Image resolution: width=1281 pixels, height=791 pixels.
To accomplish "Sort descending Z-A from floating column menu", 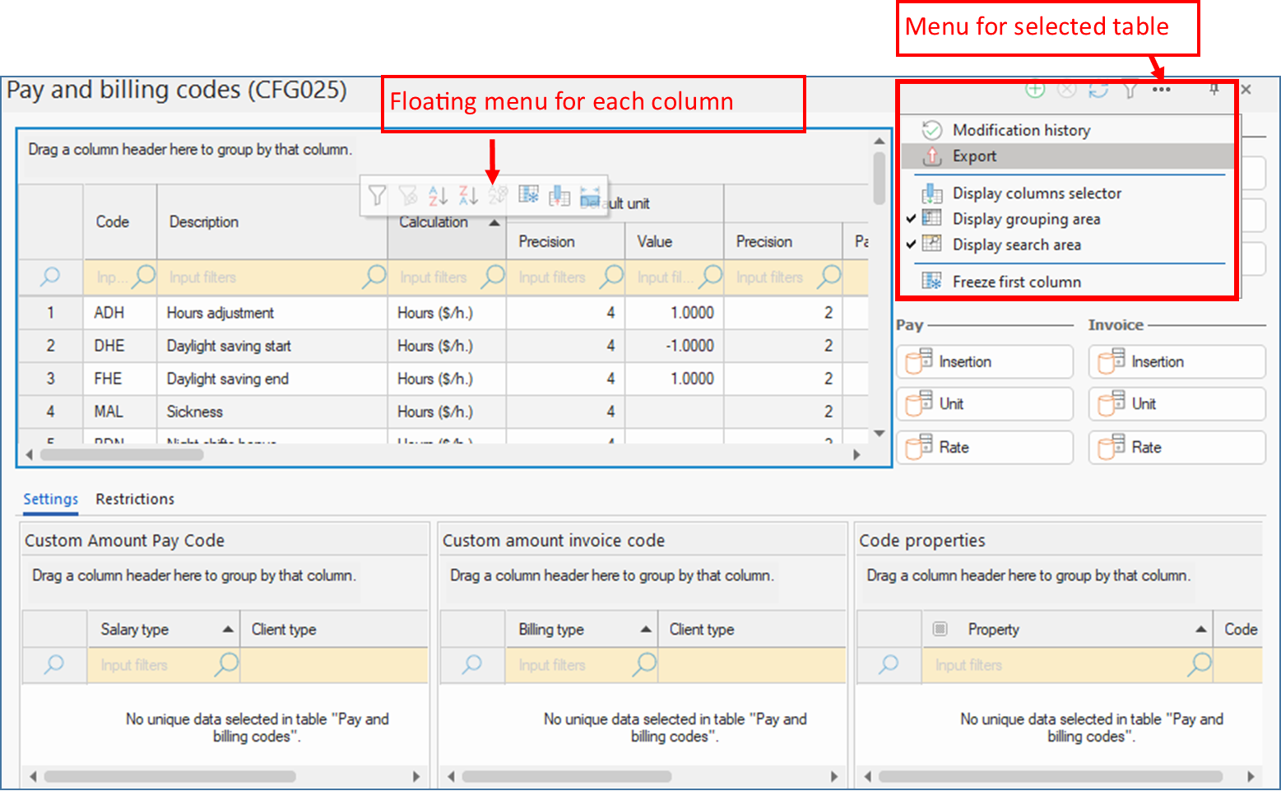I will pos(468,195).
